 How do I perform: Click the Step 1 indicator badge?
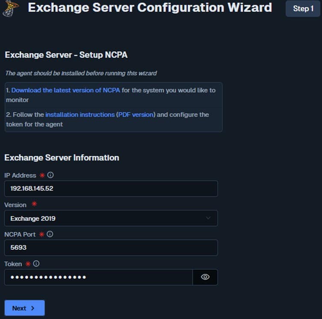tap(303, 9)
